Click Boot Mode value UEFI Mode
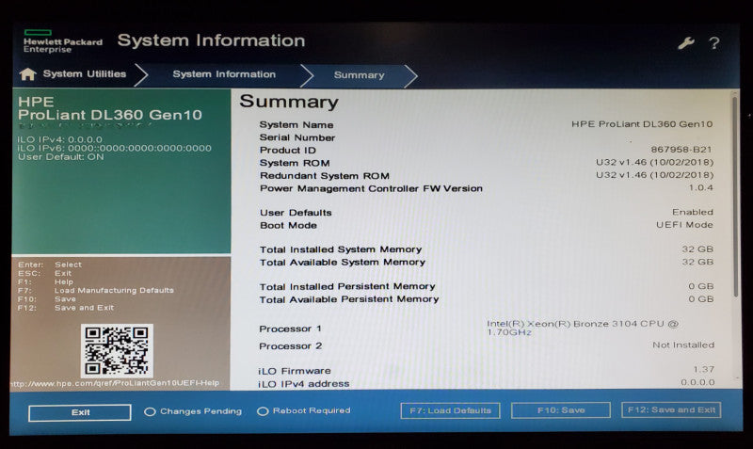 (x=684, y=225)
